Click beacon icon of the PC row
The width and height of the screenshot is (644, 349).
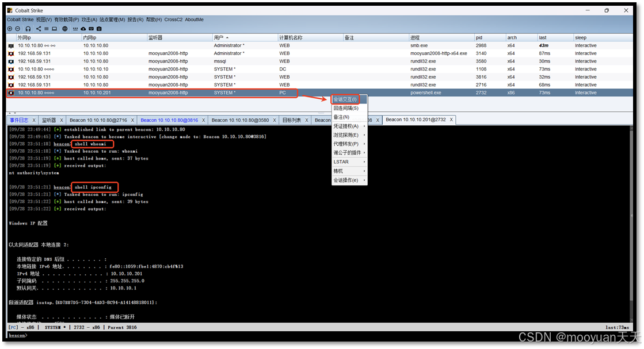click(11, 93)
